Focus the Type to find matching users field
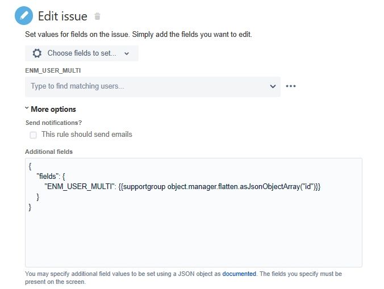The image size is (384, 289). [153, 87]
